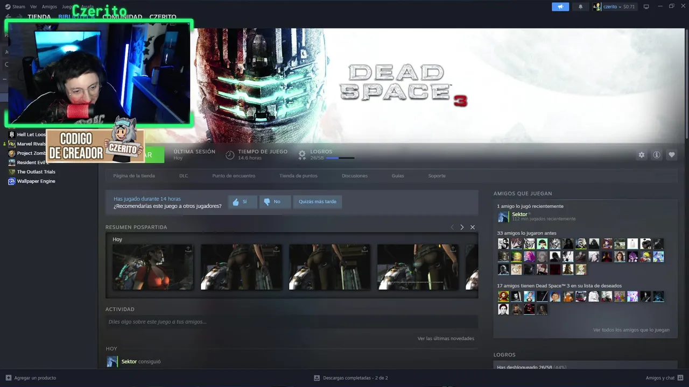Select Marvel Rivals in the library list

(x=31, y=144)
